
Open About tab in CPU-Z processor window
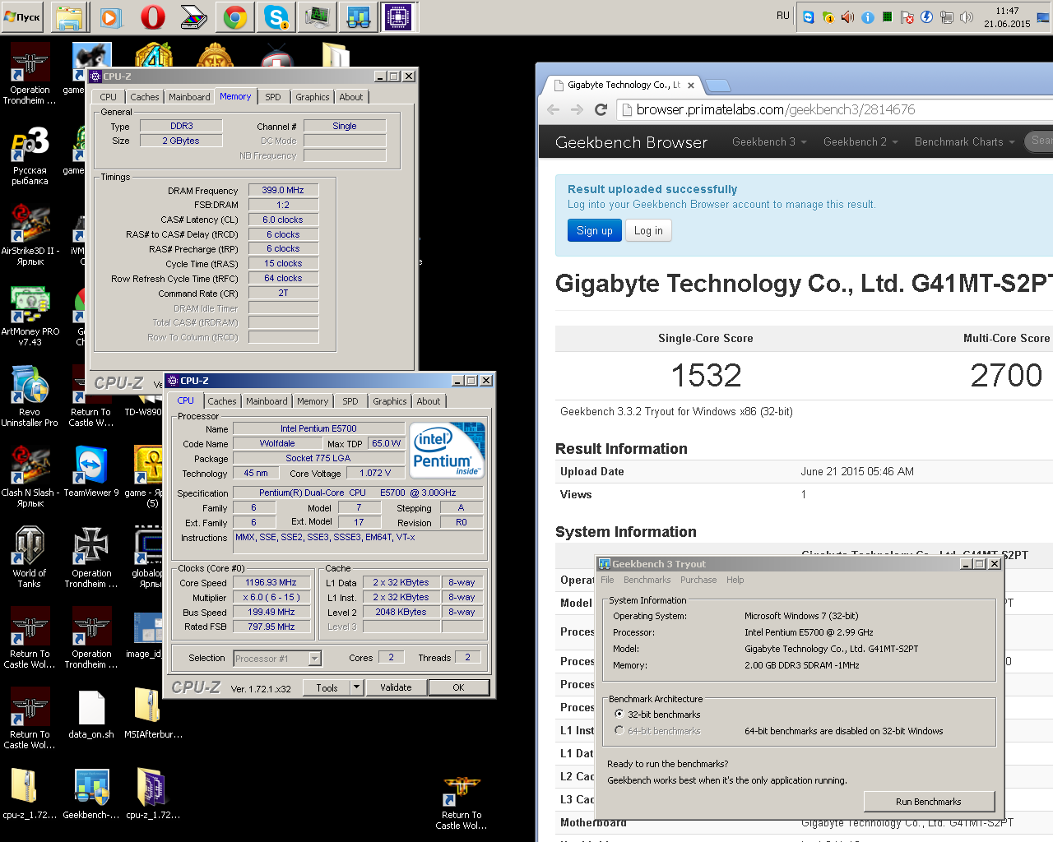(x=429, y=401)
